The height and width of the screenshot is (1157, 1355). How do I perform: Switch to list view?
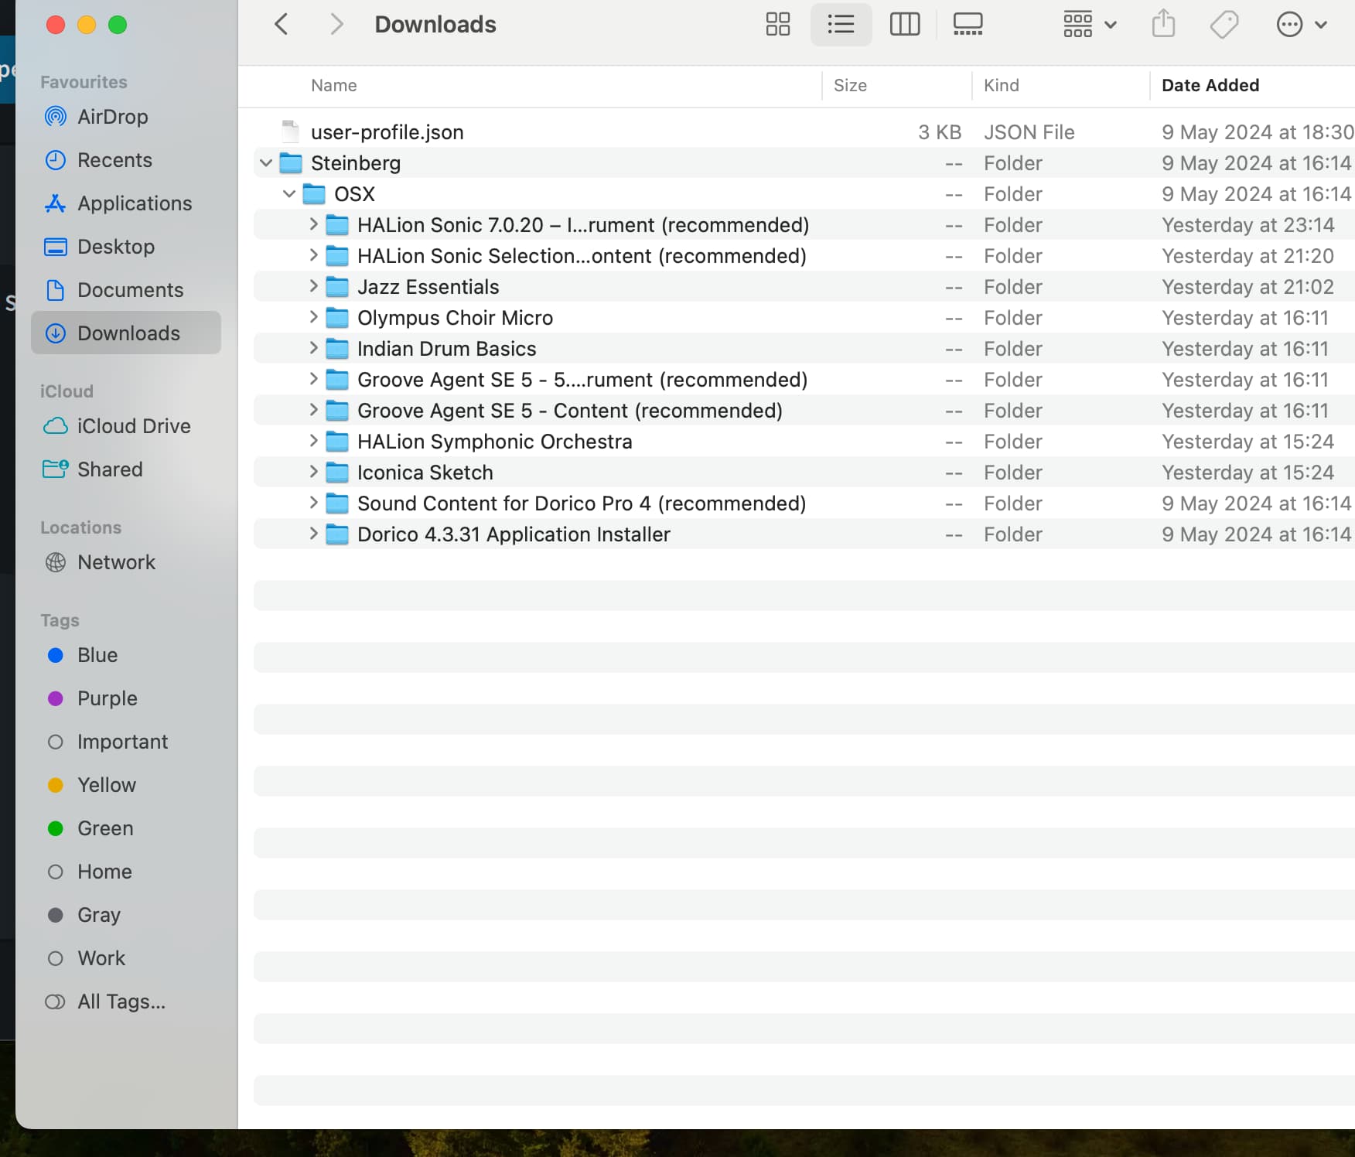[x=841, y=25]
